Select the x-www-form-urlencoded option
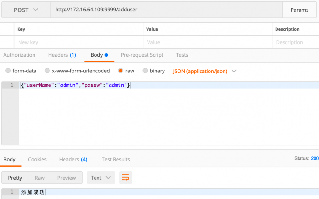The image size is (319, 199). pos(47,71)
